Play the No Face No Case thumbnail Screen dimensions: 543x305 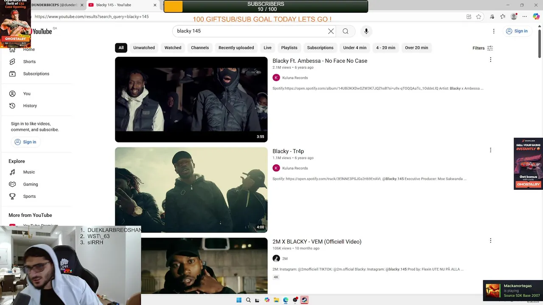click(x=191, y=100)
